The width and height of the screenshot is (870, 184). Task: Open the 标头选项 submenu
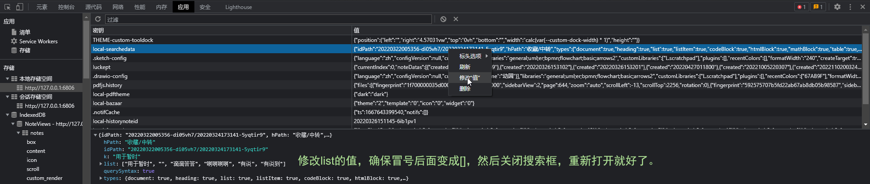click(470, 56)
